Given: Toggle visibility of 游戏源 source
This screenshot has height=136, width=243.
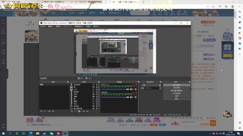Looking at the screenshot, I should click(94, 106).
